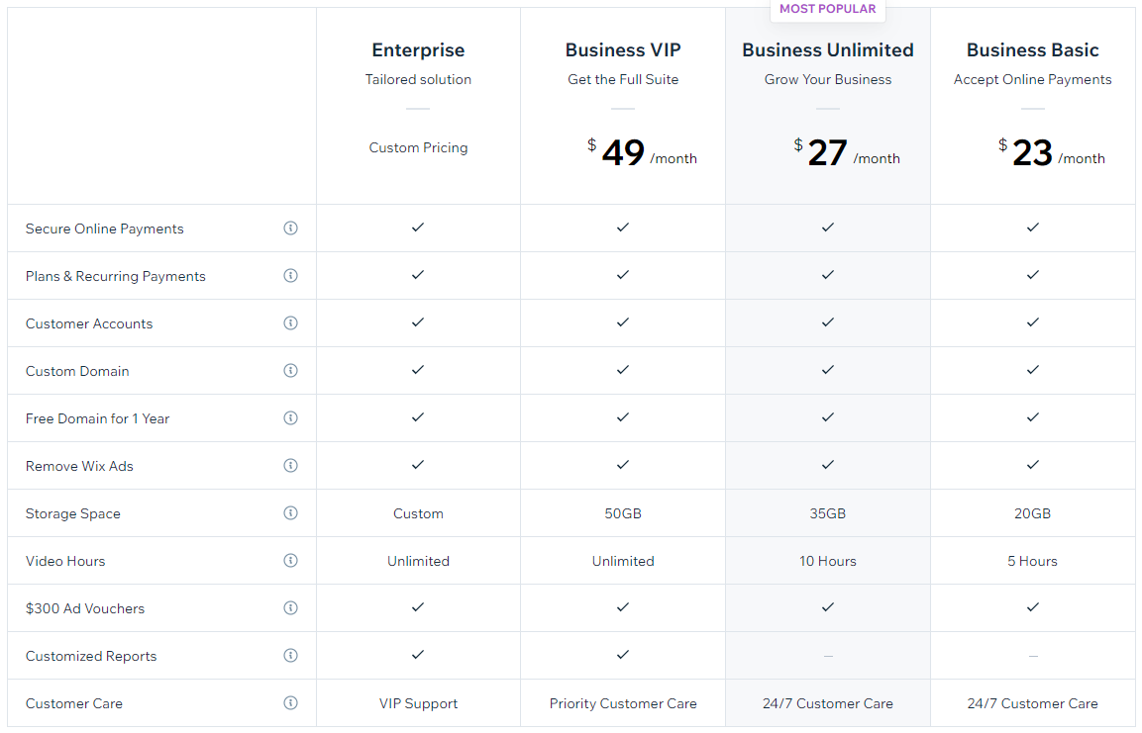Screen dimensions: 1142x733
Task: Click the Custom Pricing link under Enterprise
Action: pos(418,146)
